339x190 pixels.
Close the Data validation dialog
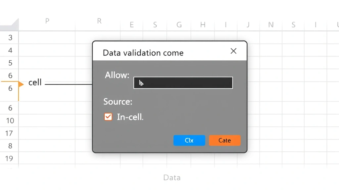(x=233, y=51)
